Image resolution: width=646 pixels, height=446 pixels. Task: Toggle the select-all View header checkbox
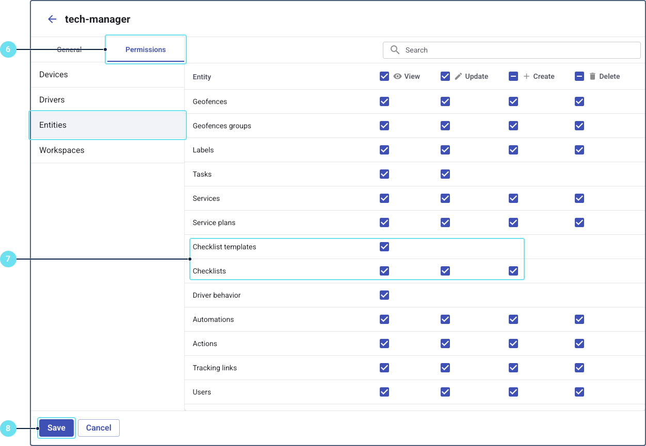[384, 76]
